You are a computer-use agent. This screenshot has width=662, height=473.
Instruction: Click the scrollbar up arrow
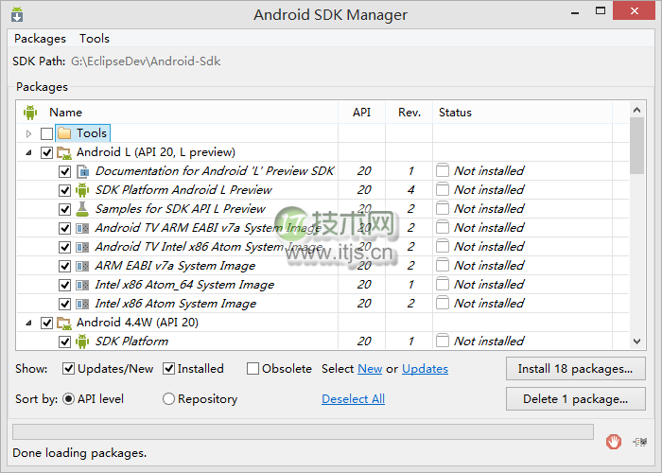(x=636, y=110)
